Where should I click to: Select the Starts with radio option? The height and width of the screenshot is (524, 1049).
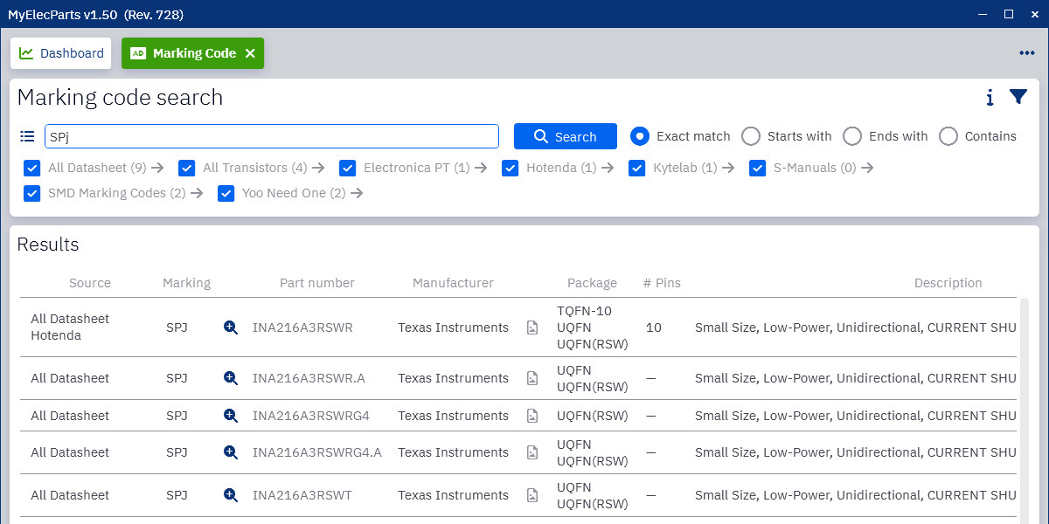click(750, 136)
